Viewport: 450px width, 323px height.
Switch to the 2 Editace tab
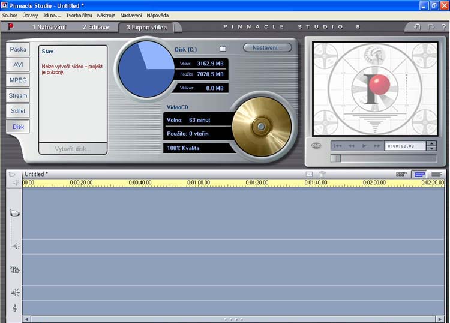96,27
